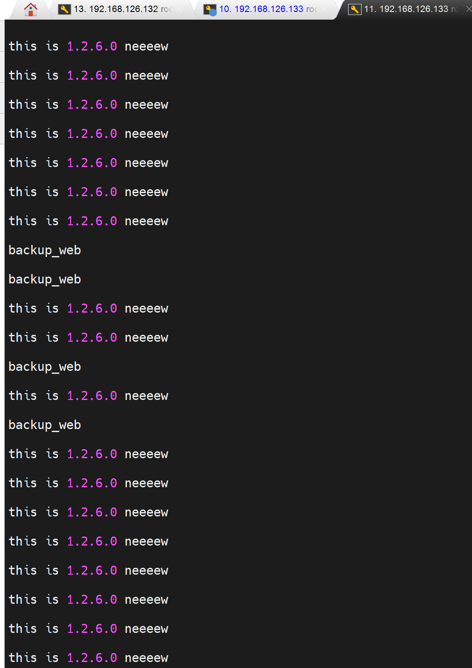Image resolution: width=472 pixels, height=668 pixels.
Task: Click session icon on tab 10
Action: coord(209,9)
